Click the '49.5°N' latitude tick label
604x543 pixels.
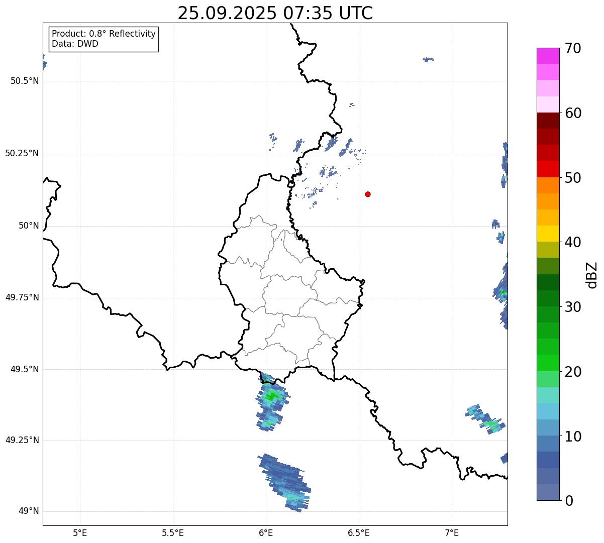click(x=25, y=369)
